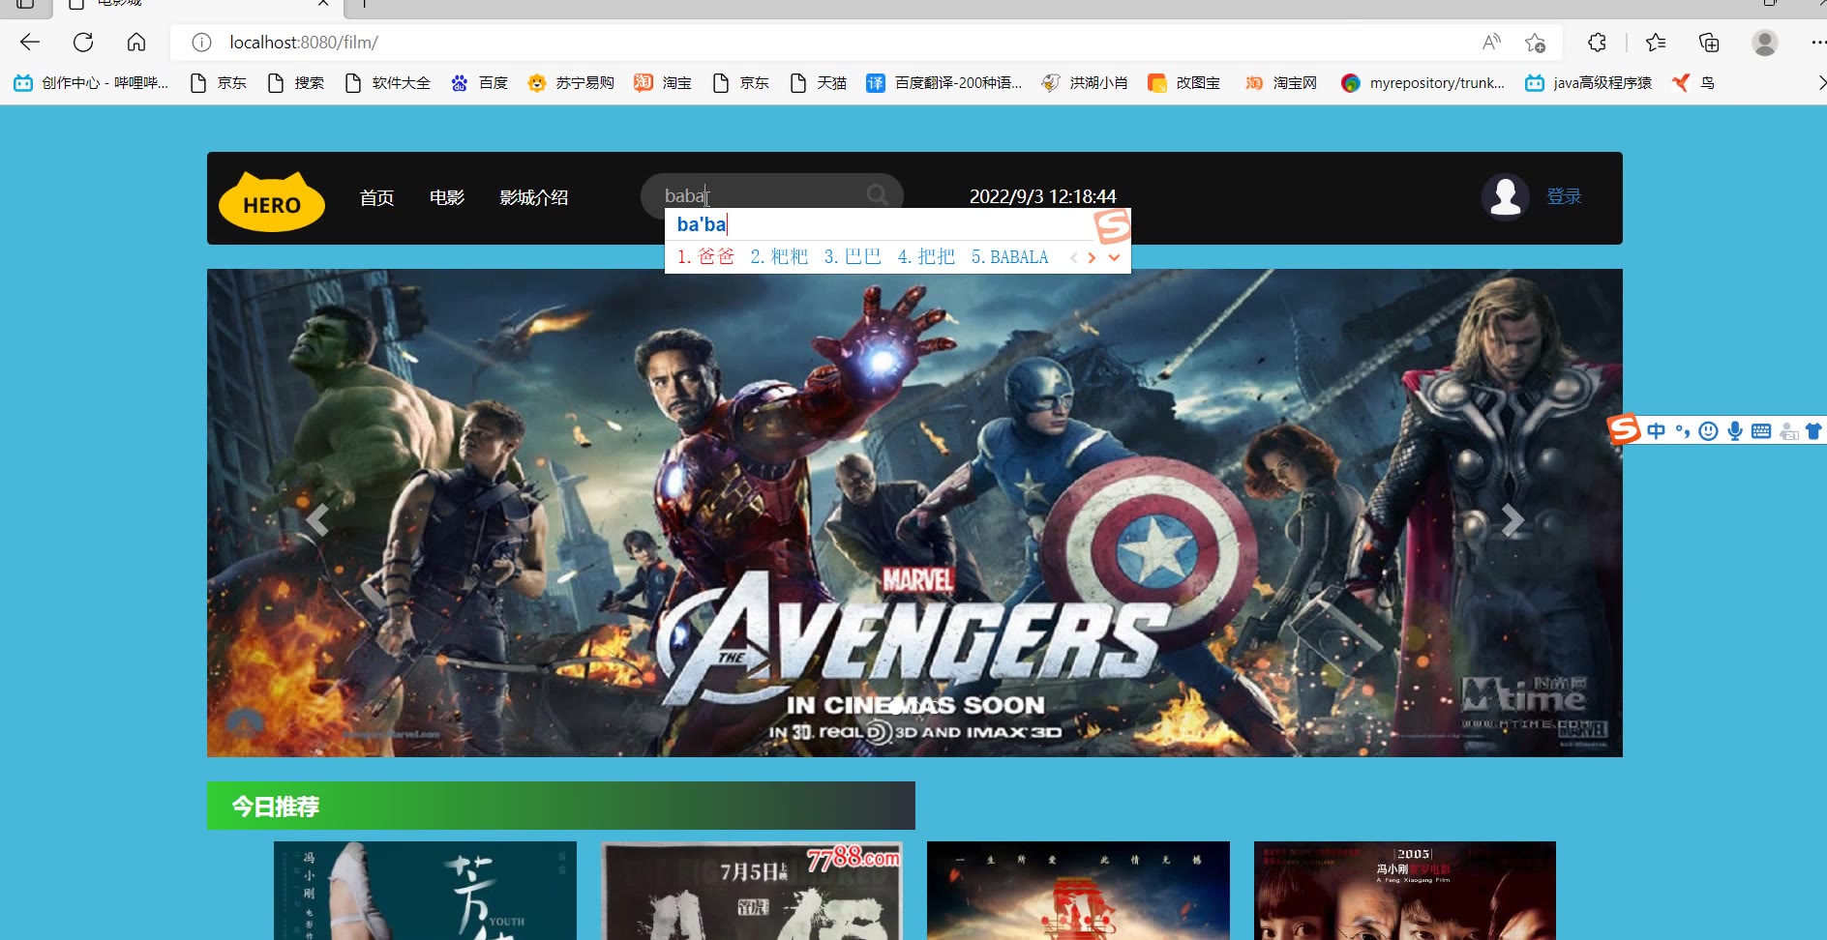Toggle Sogou punctuation mode icon

pyautogui.click(x=1683, y=430)
